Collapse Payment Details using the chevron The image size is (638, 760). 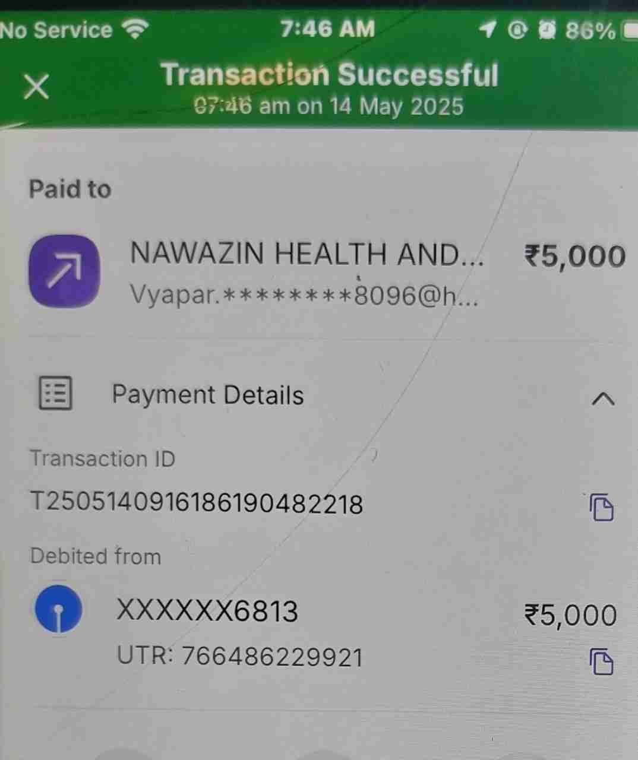pyautogui.click(x=603, y=400)
